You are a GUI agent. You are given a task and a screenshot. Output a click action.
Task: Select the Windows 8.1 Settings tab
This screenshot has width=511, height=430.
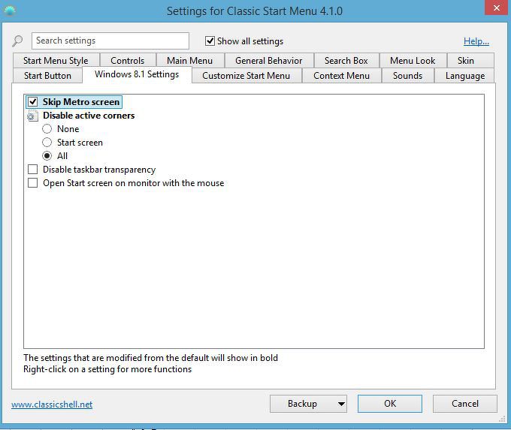pyautogui.click(x=137, y=74)
